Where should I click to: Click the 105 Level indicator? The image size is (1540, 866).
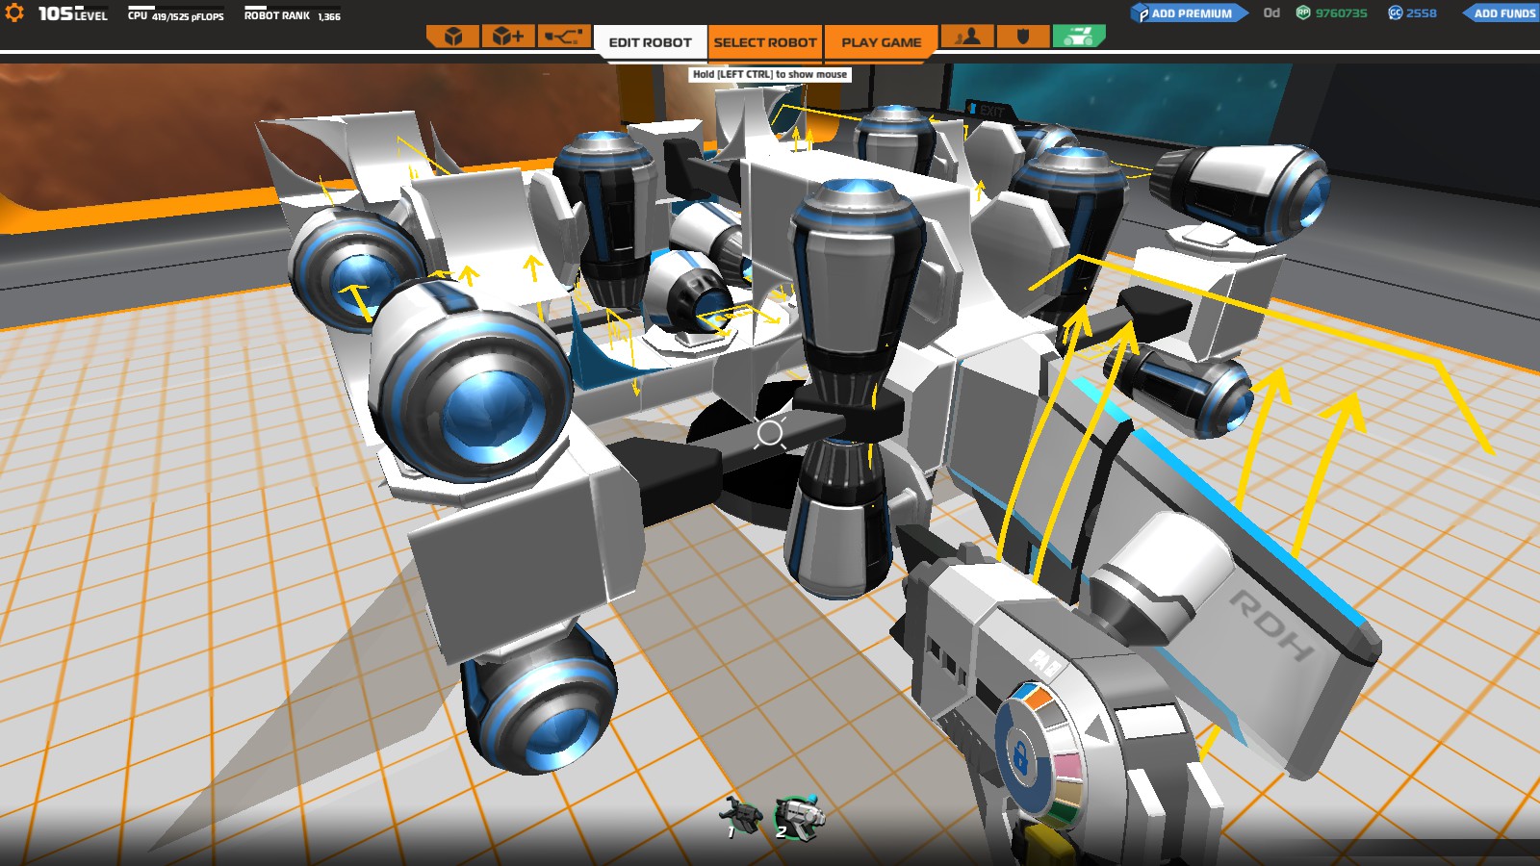[72, 13]
